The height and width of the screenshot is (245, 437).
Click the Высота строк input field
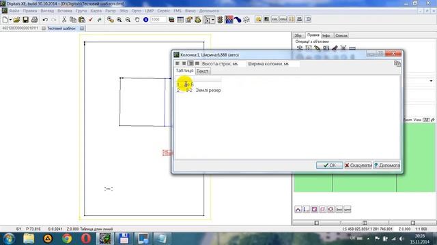(x=242, y=64)
